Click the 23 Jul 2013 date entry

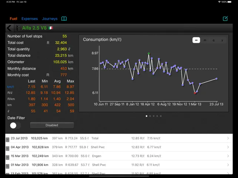pos(19,138)
